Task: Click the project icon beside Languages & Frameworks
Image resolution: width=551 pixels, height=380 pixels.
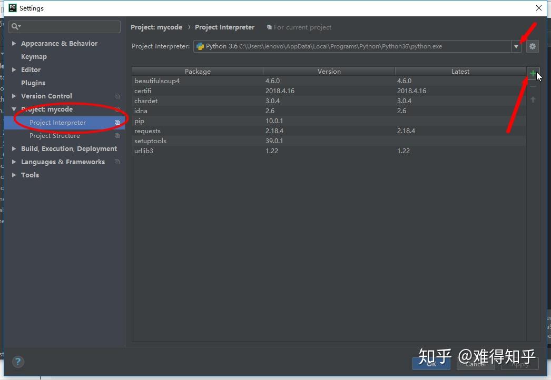Action: point(117,162)
